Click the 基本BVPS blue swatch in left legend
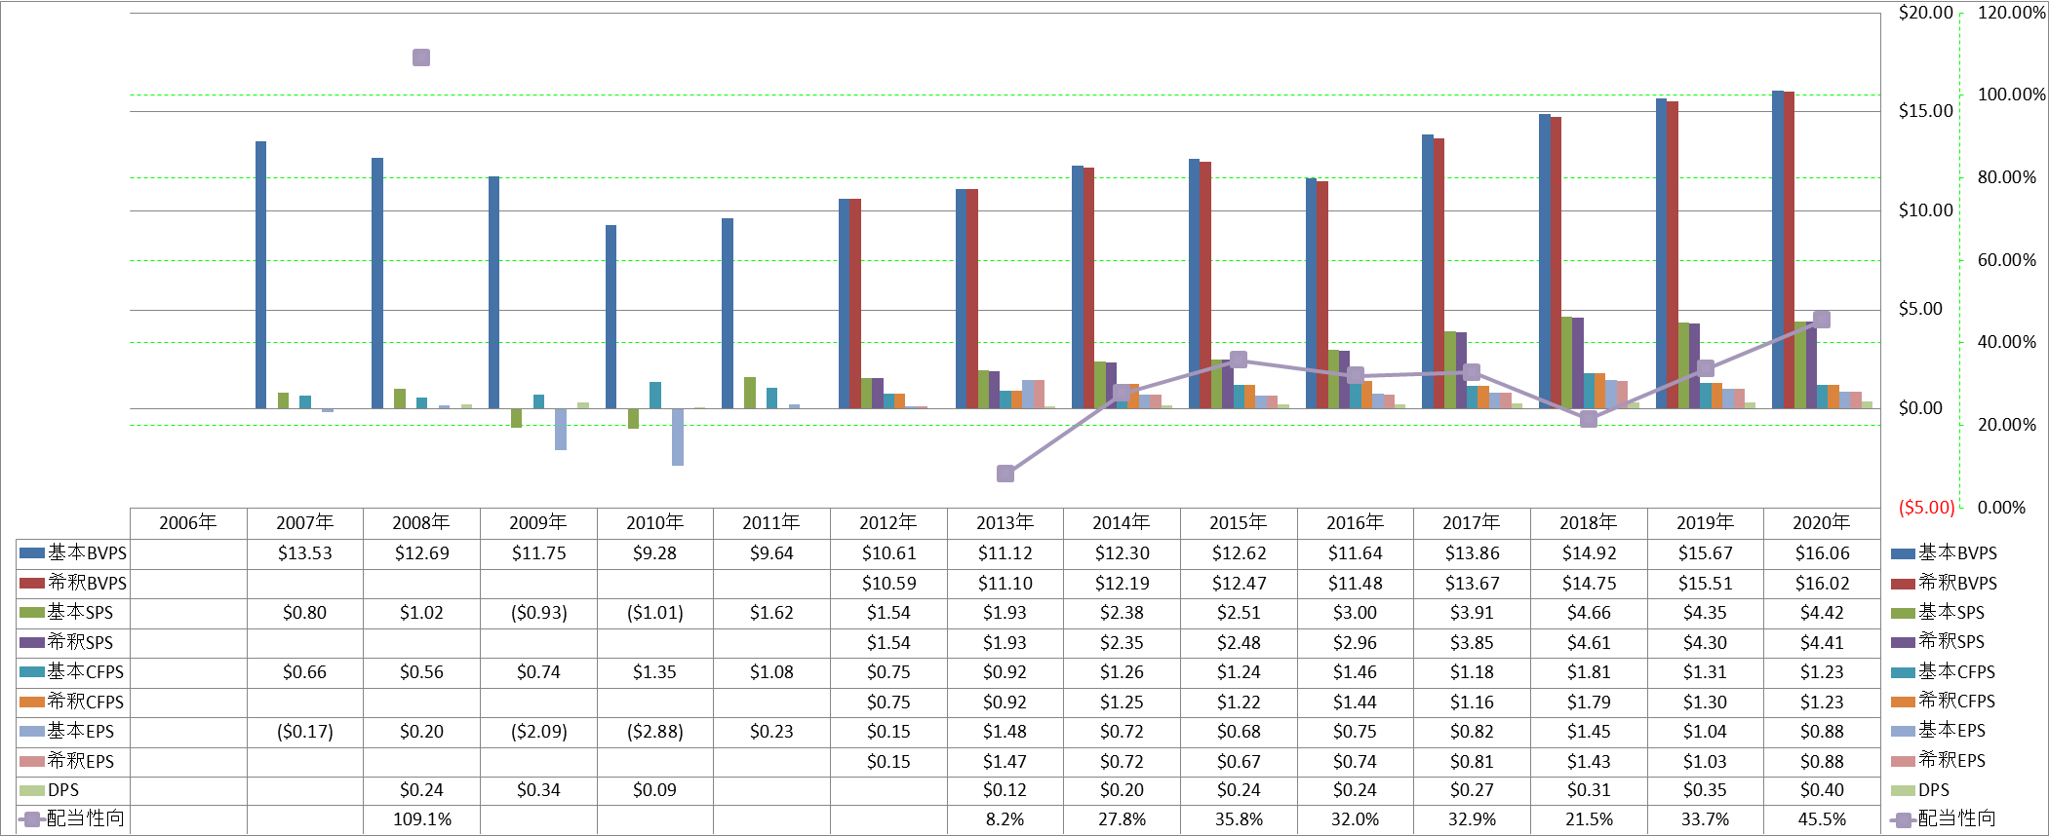2049x836 pixels. pos(32,553)
